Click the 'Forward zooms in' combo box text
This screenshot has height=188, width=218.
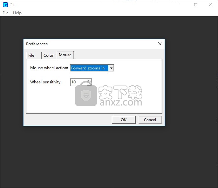click(88, 68)
